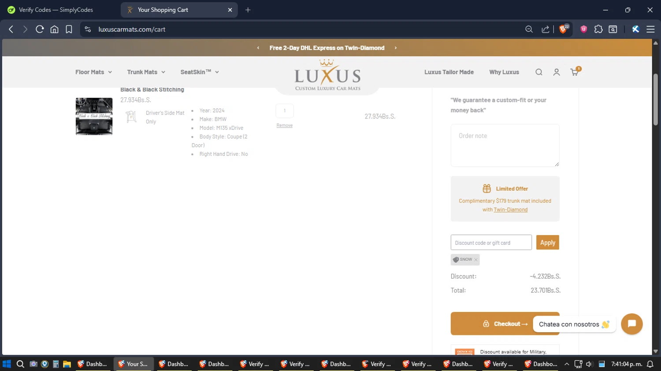The height and width of the screenshot is (371, 661).
Task: Open the floor mat product thumbnail
Action: [x=94, y=116]
